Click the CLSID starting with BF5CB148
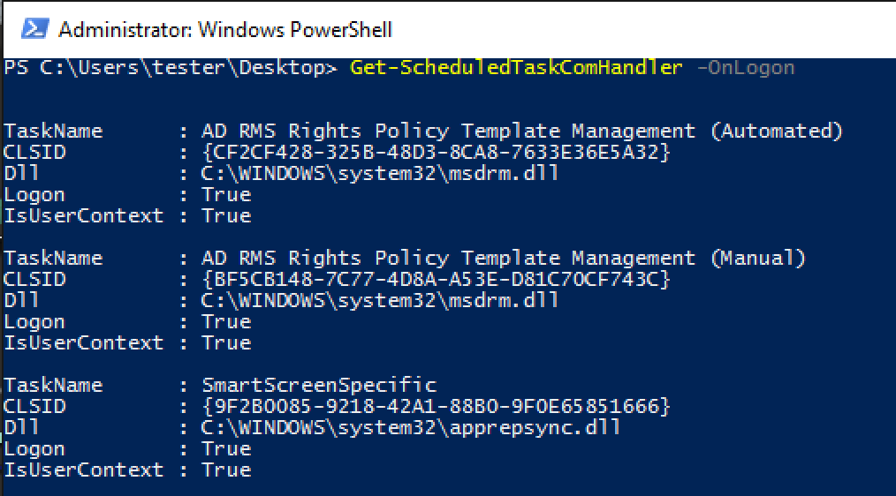Screen dimensions: 896x496 pyautogui.click(x=436, y=279)
